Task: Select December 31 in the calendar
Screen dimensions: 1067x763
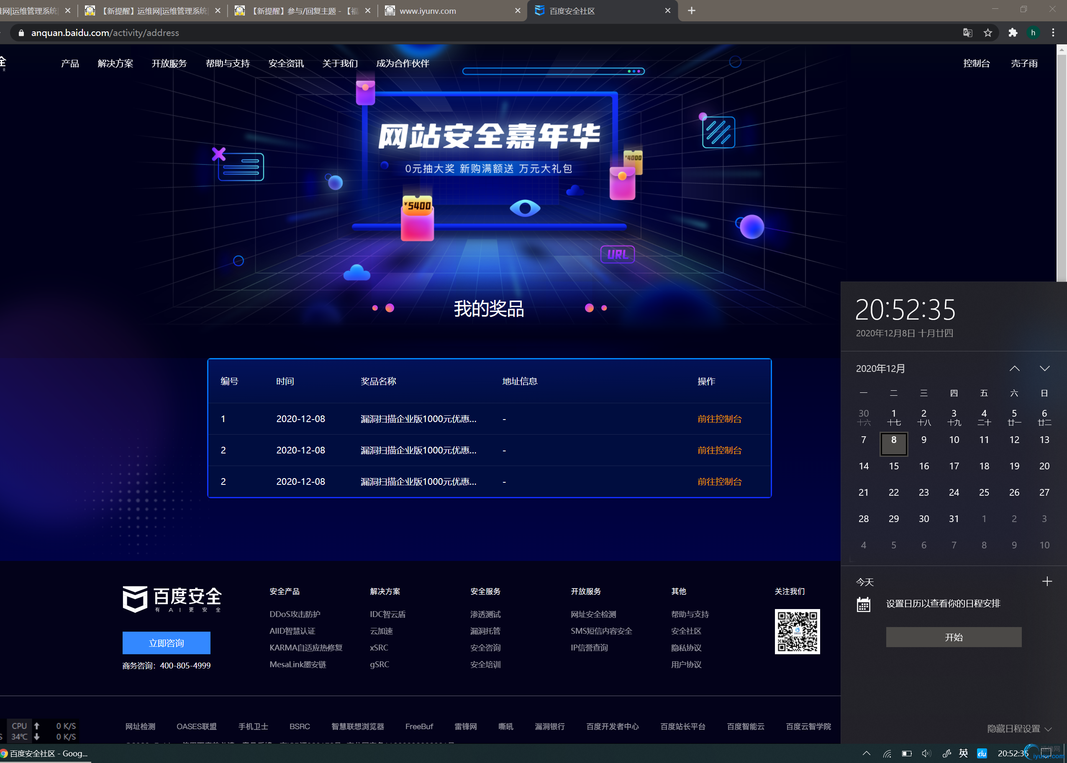Action: (x=954, y=519)
